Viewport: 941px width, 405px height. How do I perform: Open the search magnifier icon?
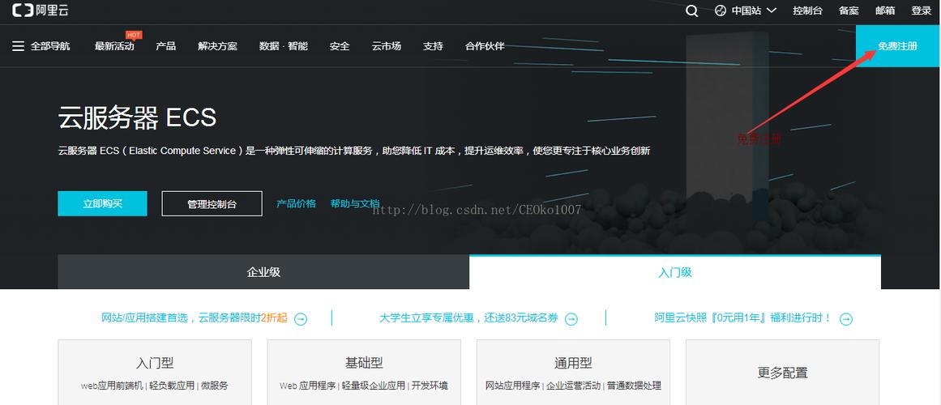[x=692, y=11]
